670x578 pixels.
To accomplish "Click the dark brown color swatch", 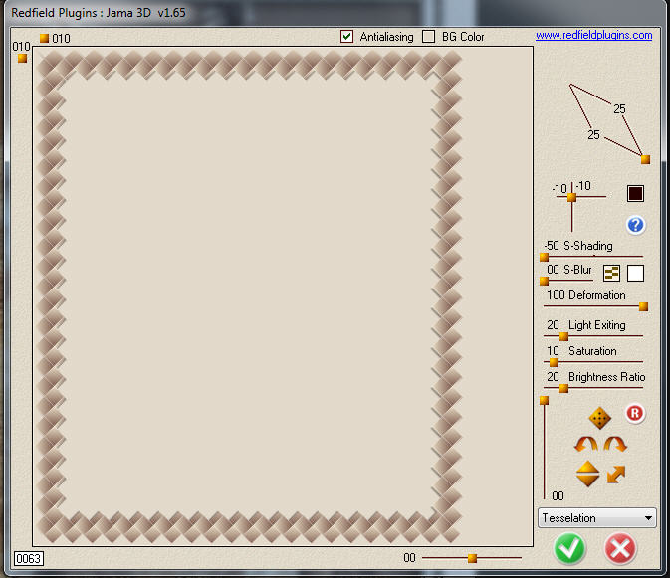I will (635, 194).
